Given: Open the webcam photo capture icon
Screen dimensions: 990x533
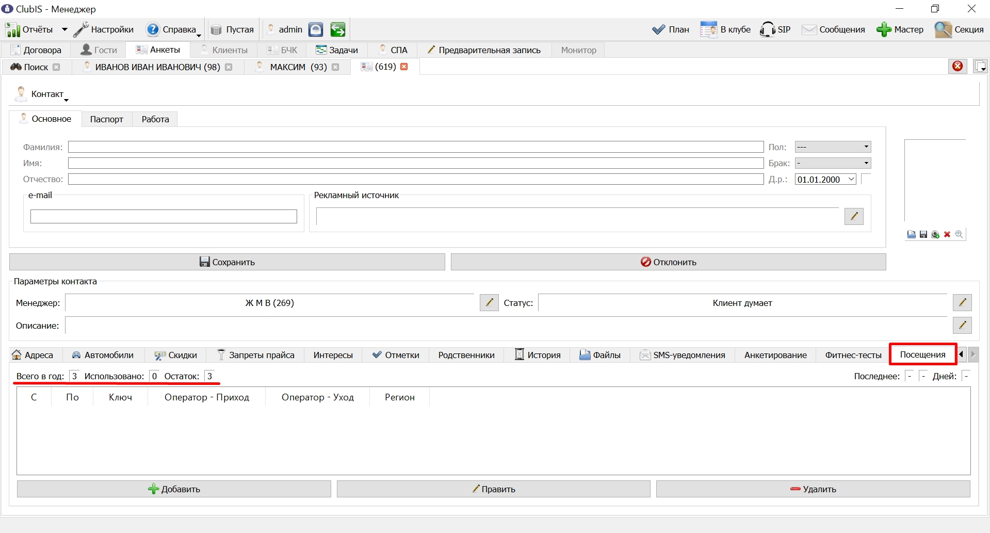Looking at the screenshot, I should point(935,234).
